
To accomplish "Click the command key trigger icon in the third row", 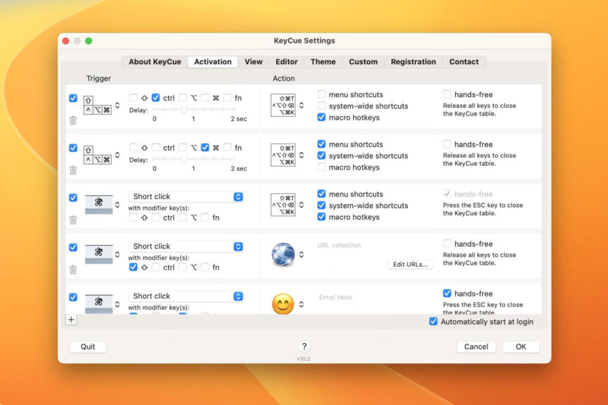I will [x=100, y=204].
